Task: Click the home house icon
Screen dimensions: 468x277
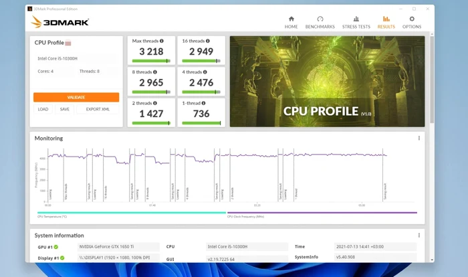Action: [x=291, y=19]
